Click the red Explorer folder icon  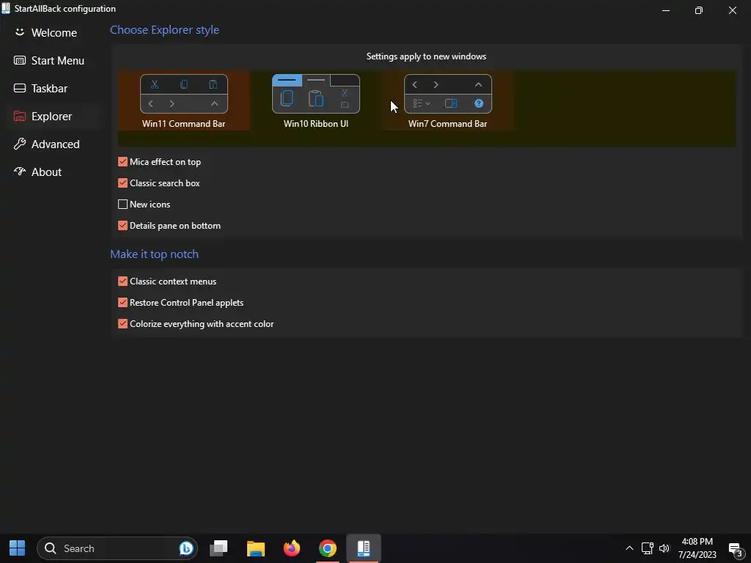coord(20,116)
